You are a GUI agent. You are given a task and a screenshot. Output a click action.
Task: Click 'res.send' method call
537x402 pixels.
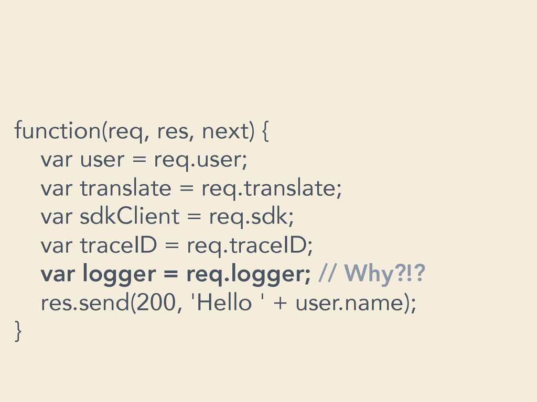click(x=84, y=303)
